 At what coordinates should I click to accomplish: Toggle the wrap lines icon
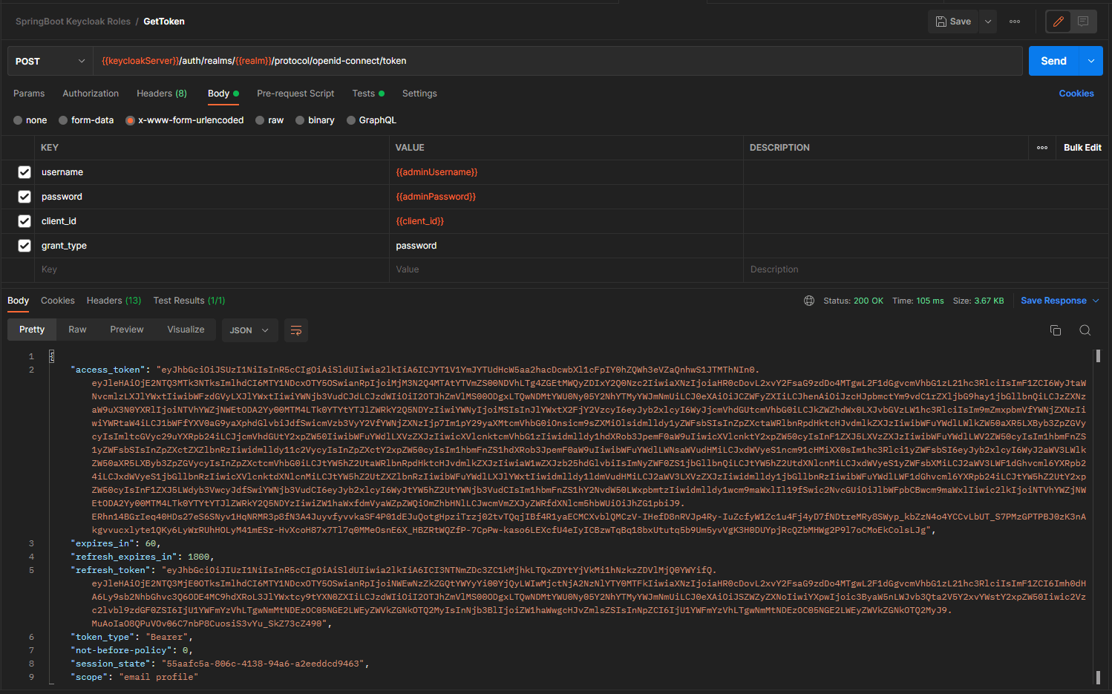[296, 330]
